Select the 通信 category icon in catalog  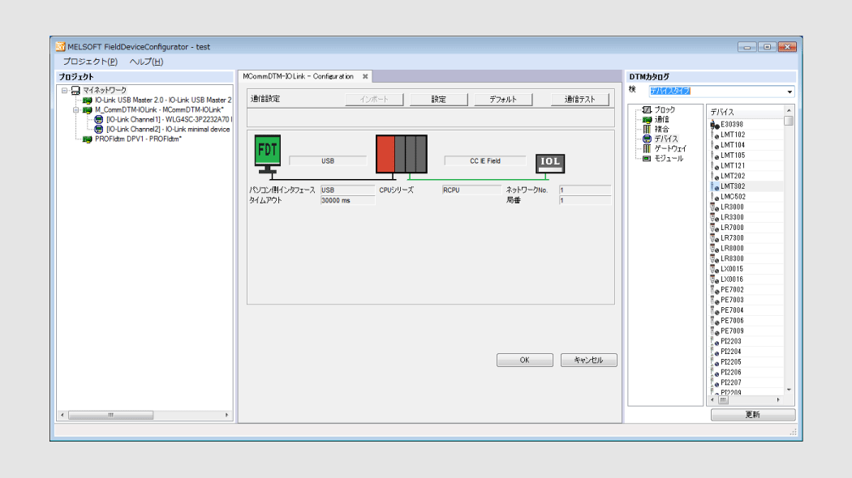coord(647,119)
